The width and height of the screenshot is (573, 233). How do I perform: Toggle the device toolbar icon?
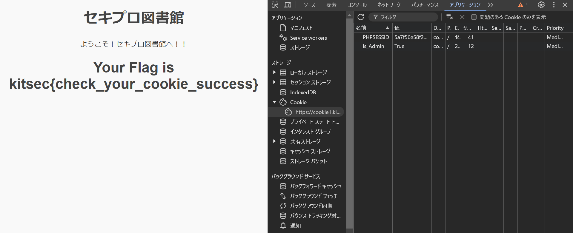[288, 5]
